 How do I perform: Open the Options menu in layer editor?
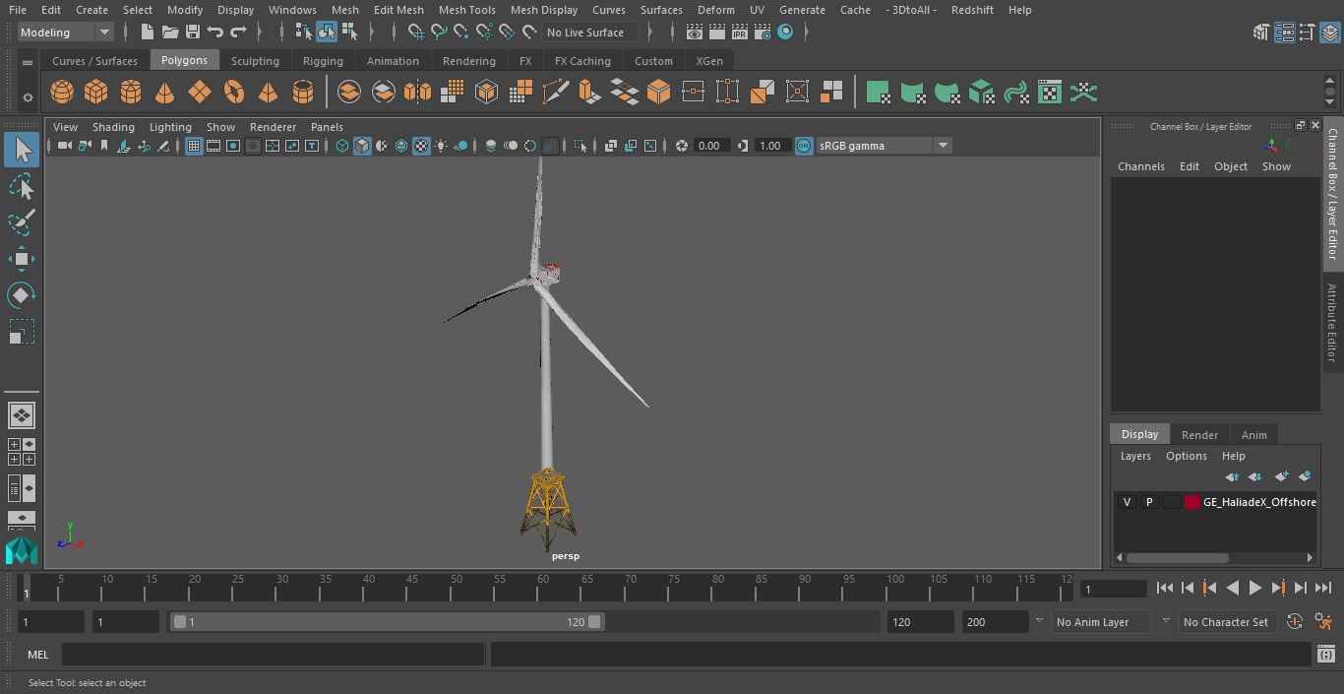point(1186,456)
